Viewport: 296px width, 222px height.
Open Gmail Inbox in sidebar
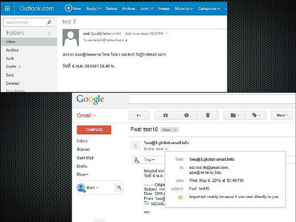(82, 141)
